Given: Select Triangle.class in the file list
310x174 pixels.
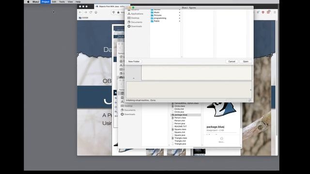Looking at the screenshot, I should point(181,138).
